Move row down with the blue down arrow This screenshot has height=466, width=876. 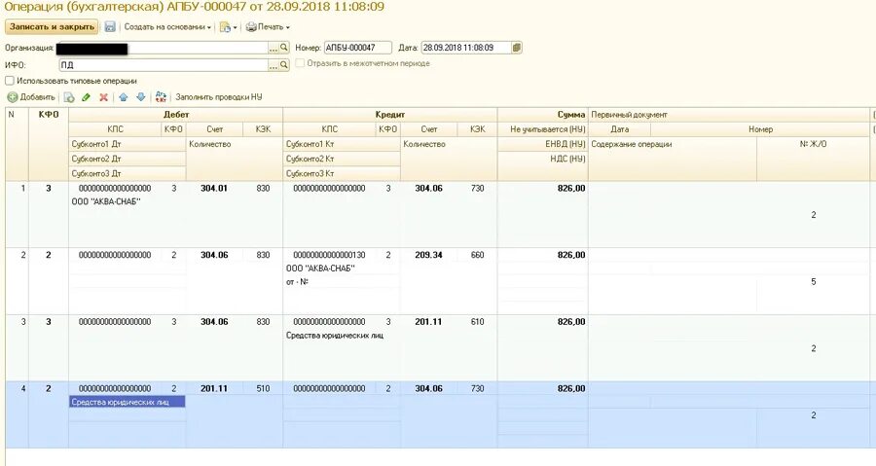(x=141, y=97)
